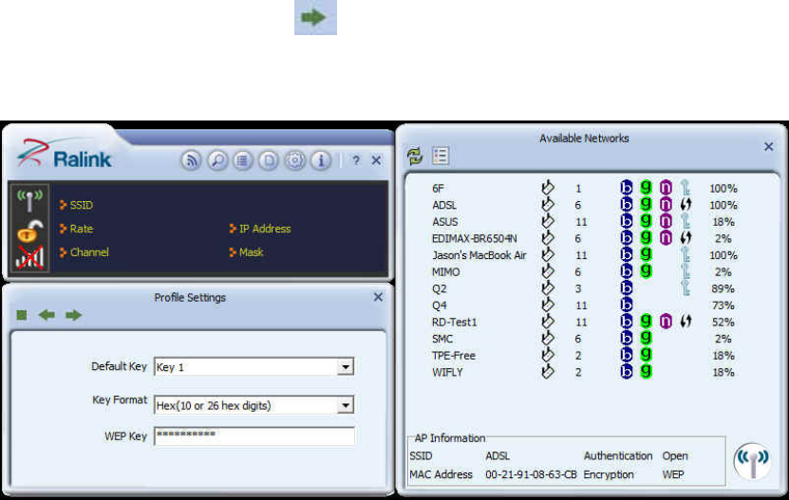Click MAC address 00-21-91-08-63-CB
Image resolution: width=789 pixels, height=500 pixels.
point(531,474)
